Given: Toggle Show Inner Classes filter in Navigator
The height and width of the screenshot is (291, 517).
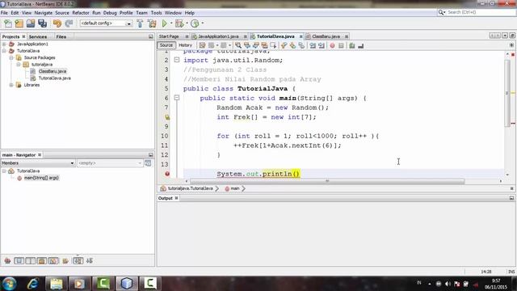Looking at the screenshot, I should click(x=53, y=260).
